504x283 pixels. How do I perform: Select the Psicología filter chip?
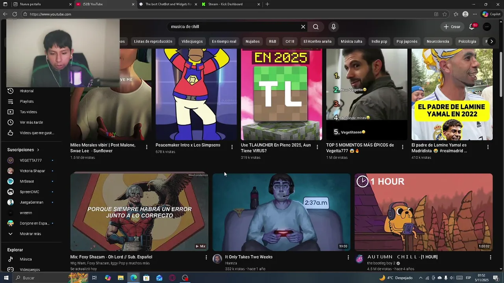(x=467, y=41)
